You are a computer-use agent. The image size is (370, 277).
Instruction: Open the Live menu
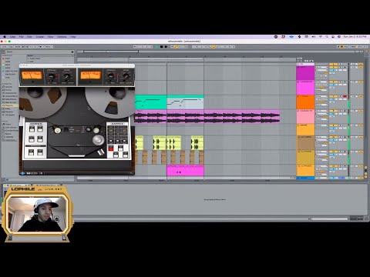click(12, 37)
